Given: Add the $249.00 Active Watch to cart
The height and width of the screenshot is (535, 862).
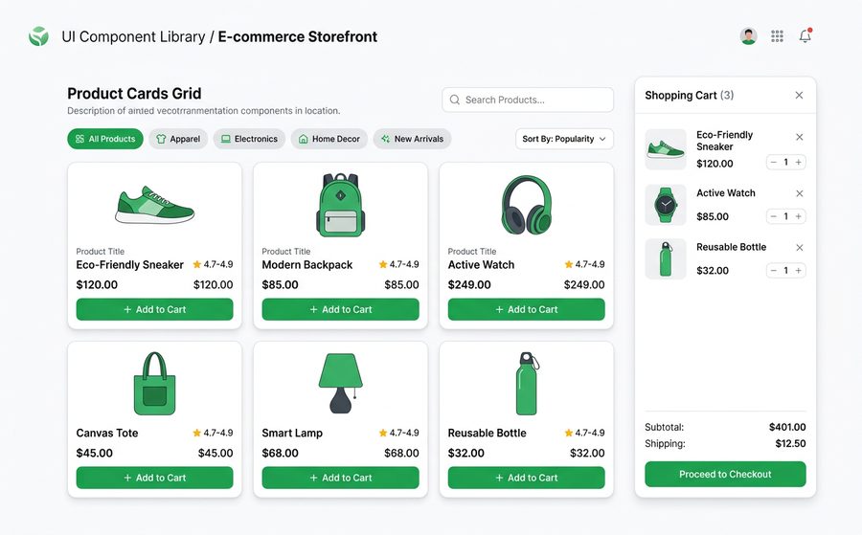Looking at the screenshot, I should 526,309.
